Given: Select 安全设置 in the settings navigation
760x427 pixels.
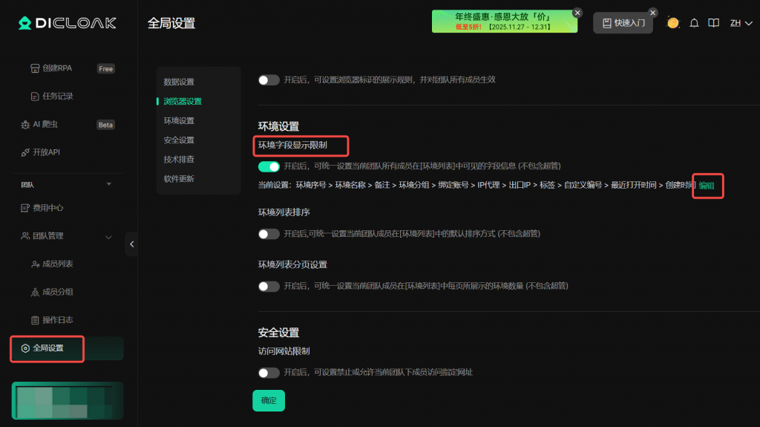Looking at the screenshot, I should pyautogui.click(x=179, y=140).
